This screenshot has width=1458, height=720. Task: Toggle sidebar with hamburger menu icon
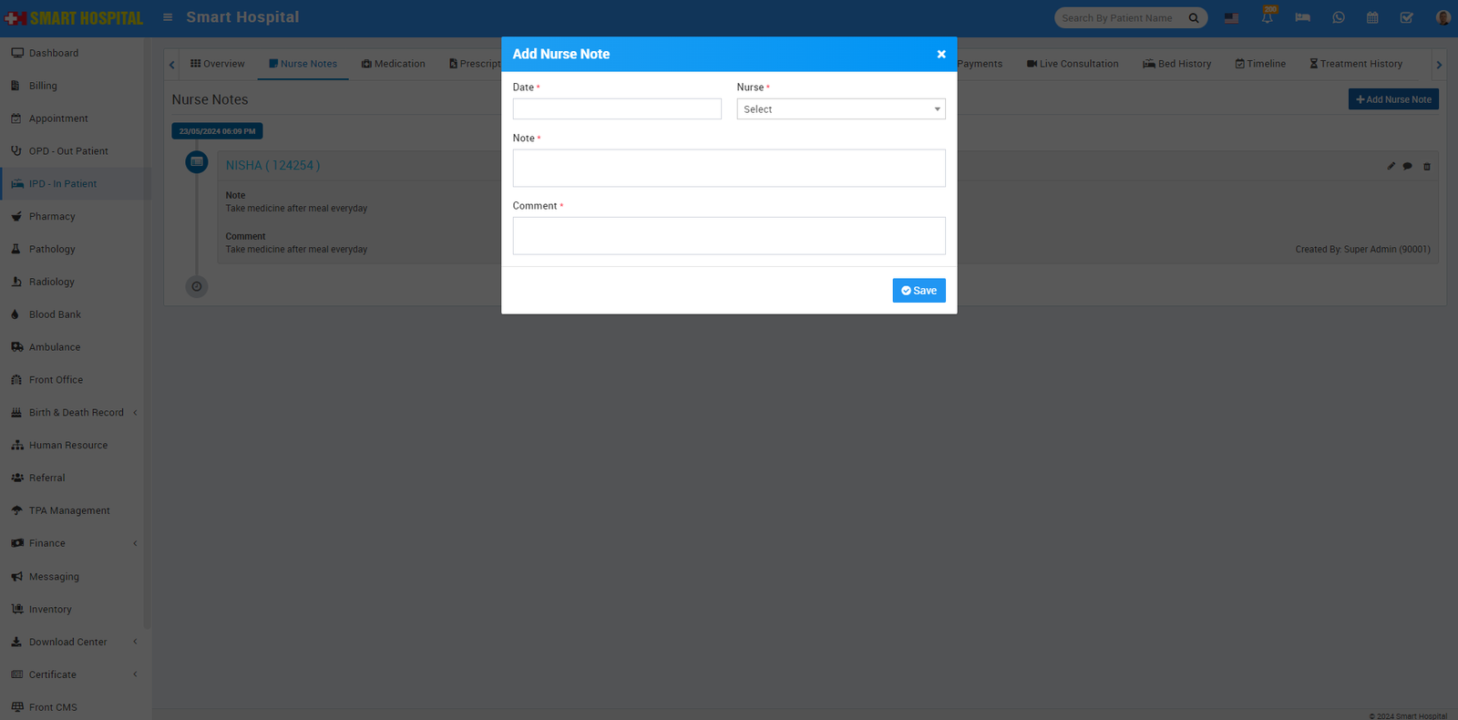click(168, 17)
